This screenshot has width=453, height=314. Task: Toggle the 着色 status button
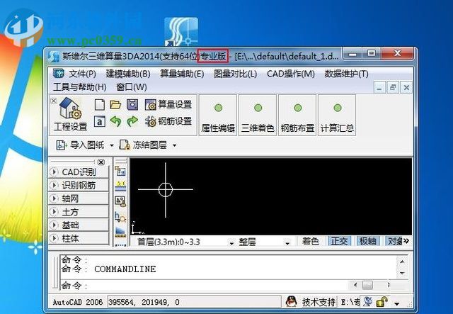pyautogui.click(x=311, y=242)
